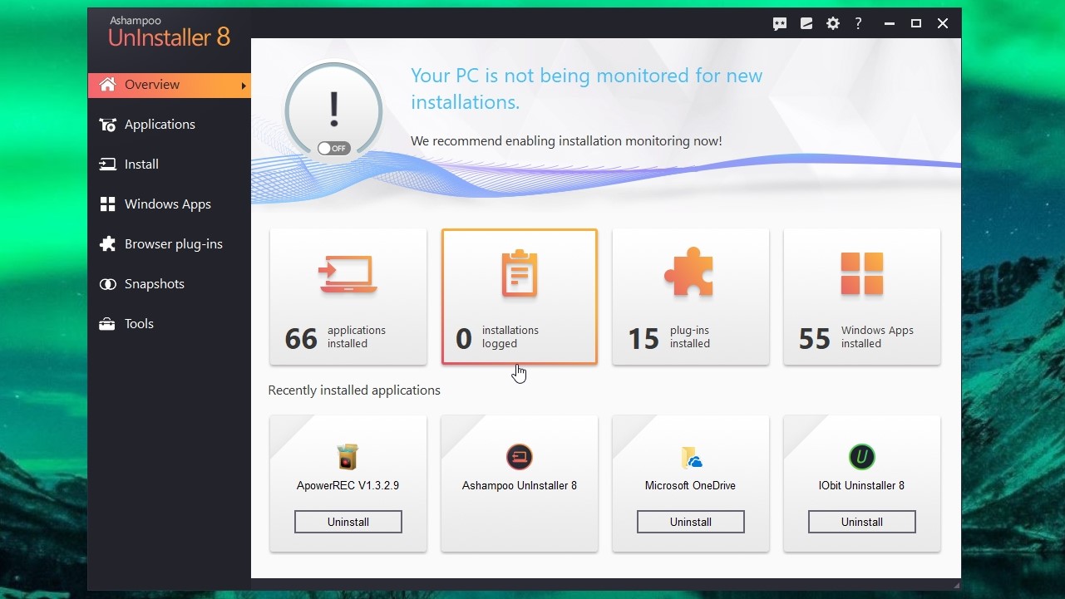Click the Tools toolbox icon
The image size is (1065, 599).
(x=107, y=324)
